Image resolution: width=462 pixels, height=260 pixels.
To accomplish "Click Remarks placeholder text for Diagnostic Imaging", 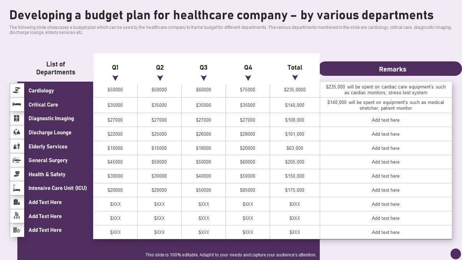I will pyautogui.click(x=385, y=120).
